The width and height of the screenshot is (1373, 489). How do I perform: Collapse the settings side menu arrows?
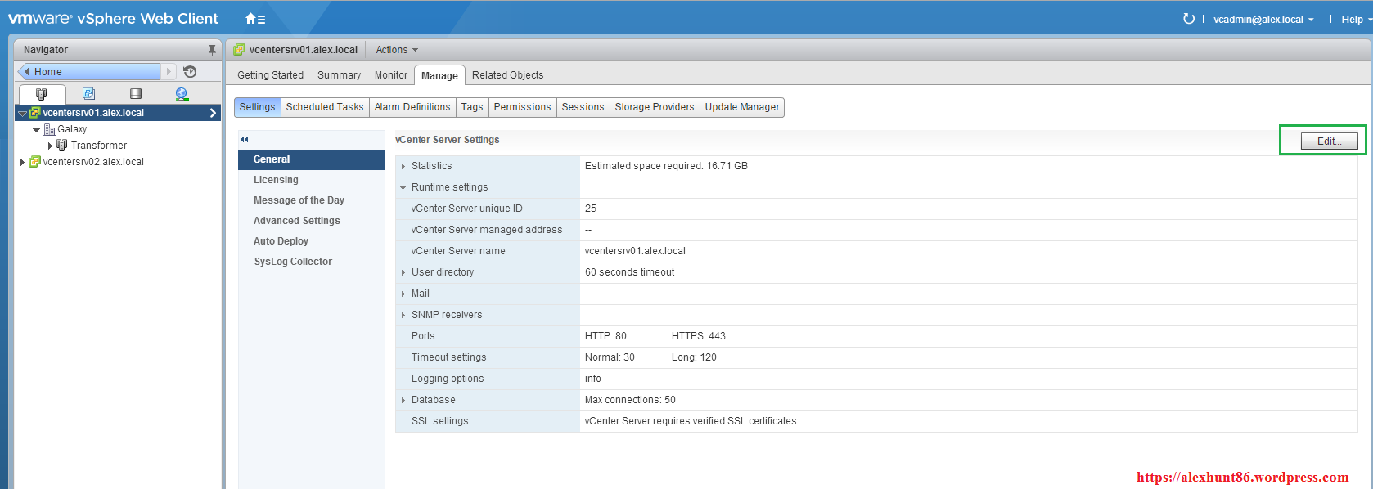click(x=245, y=140)
